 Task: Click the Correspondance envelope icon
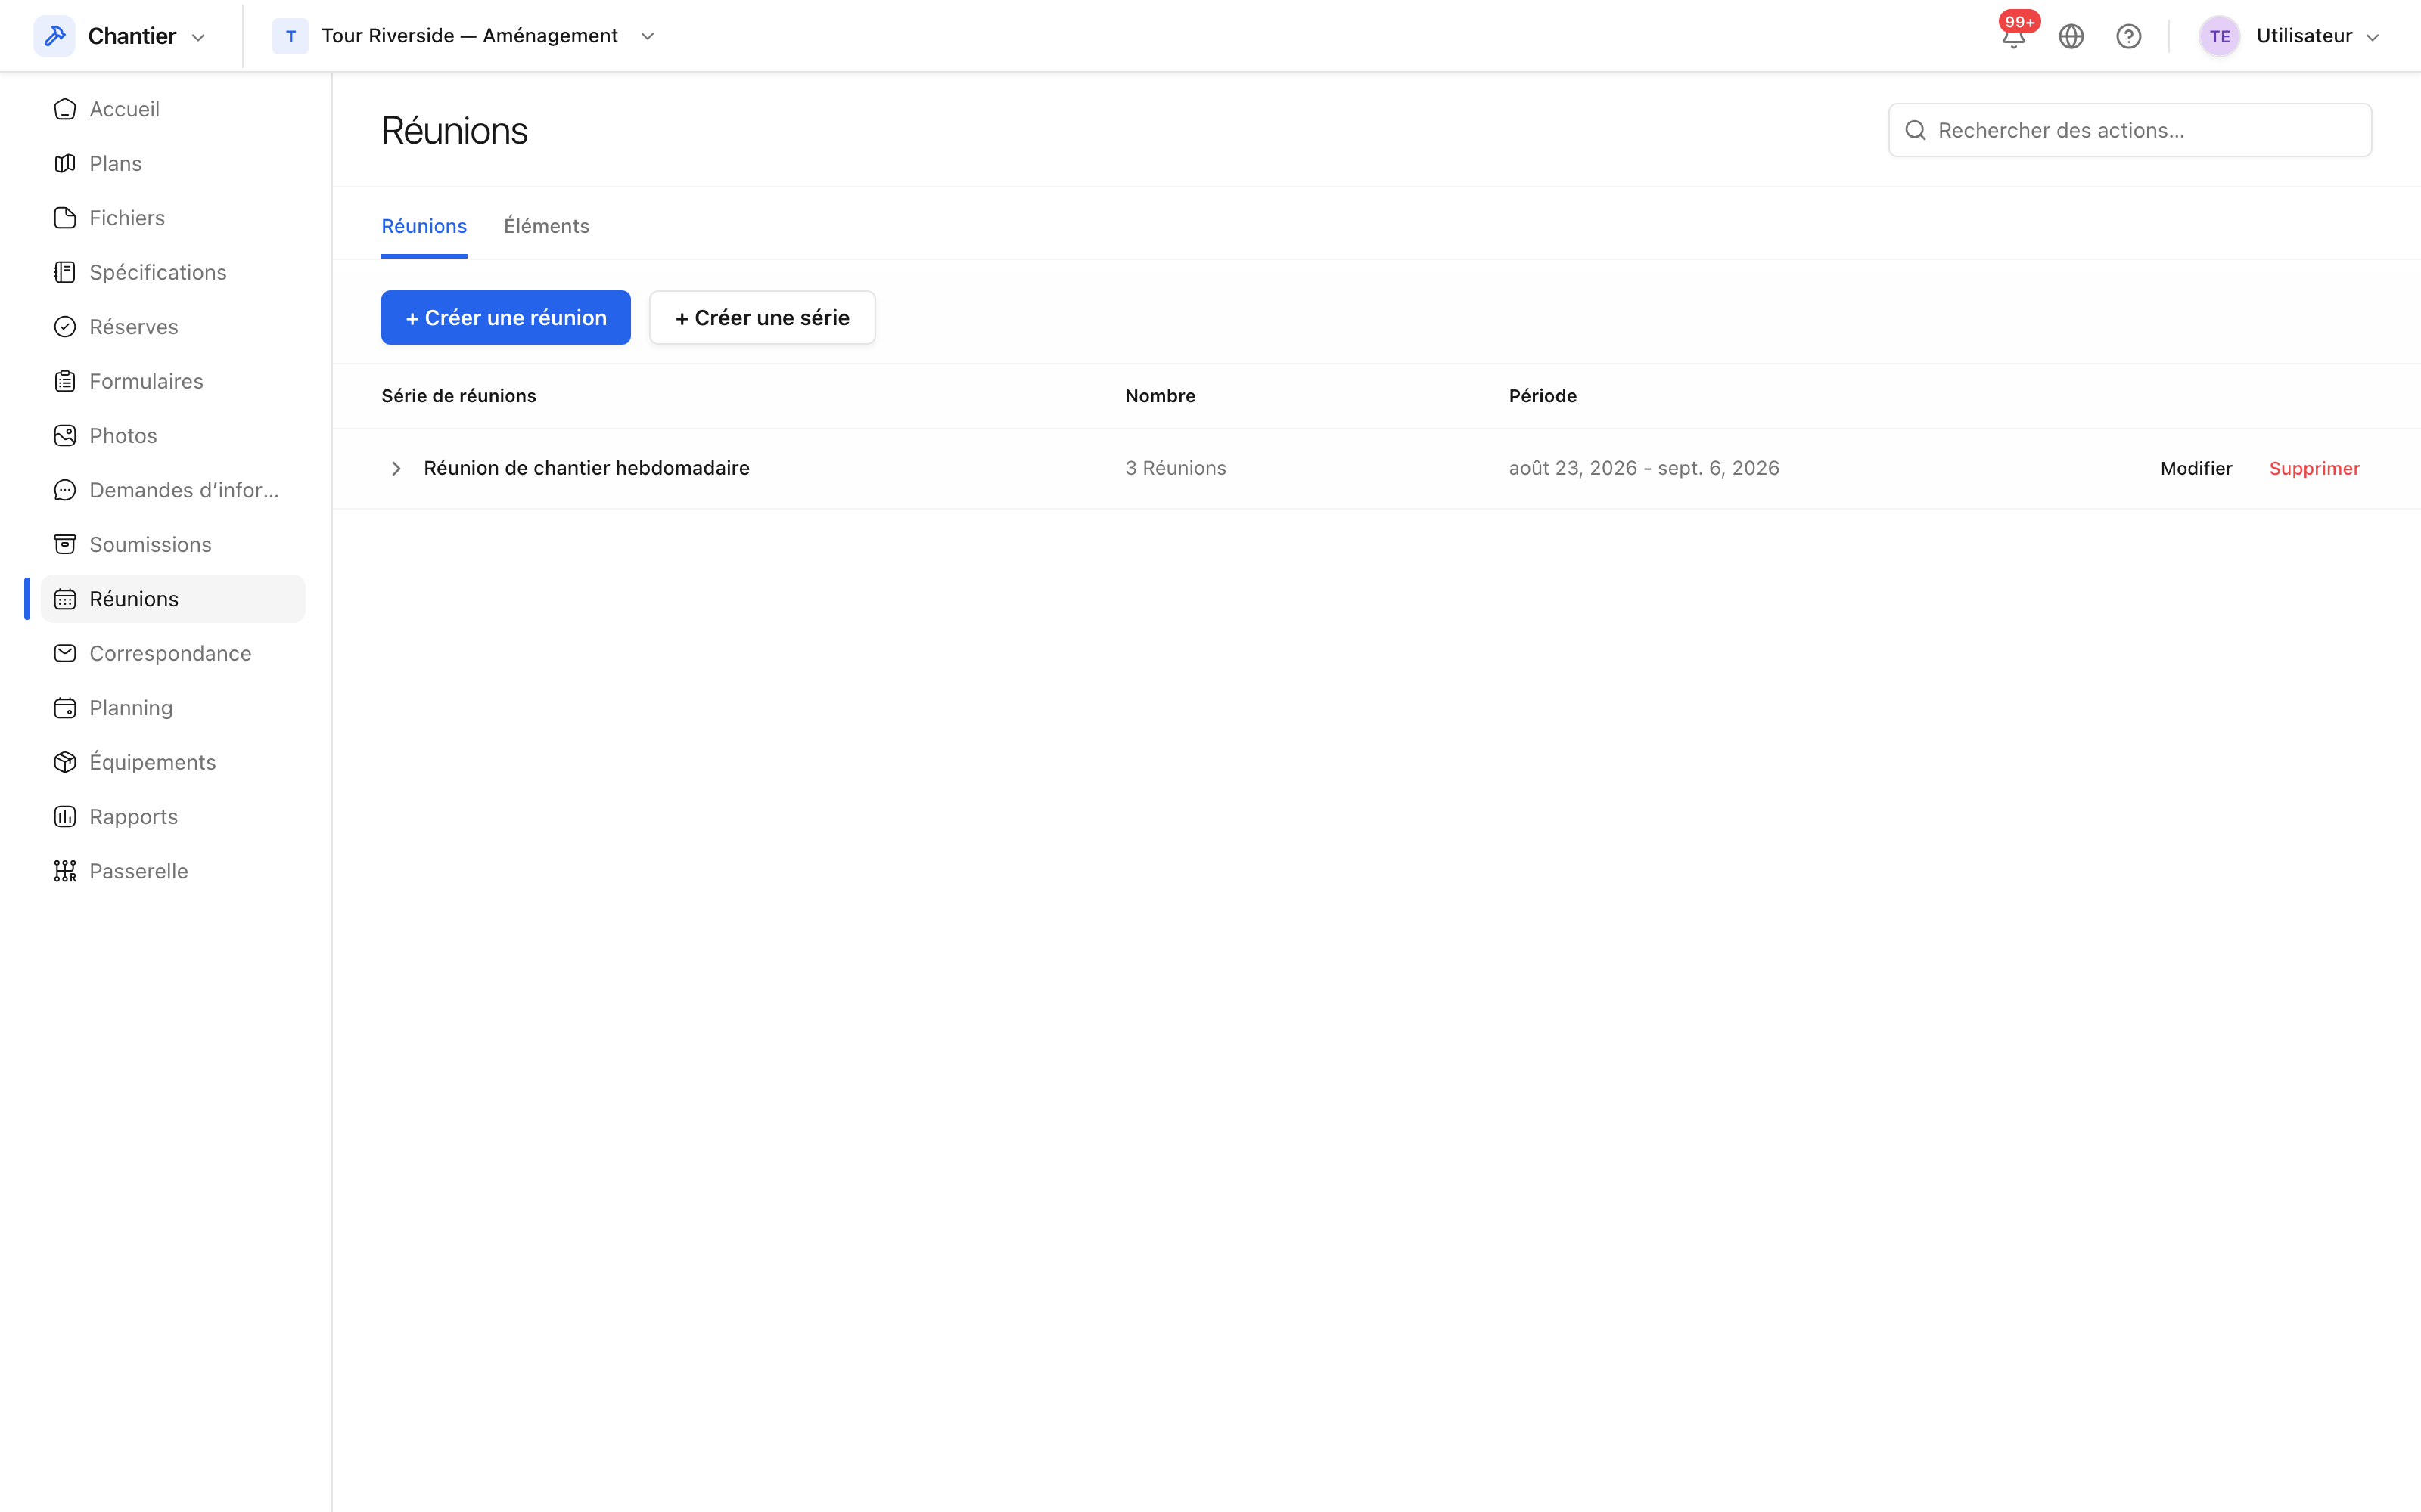65,653
